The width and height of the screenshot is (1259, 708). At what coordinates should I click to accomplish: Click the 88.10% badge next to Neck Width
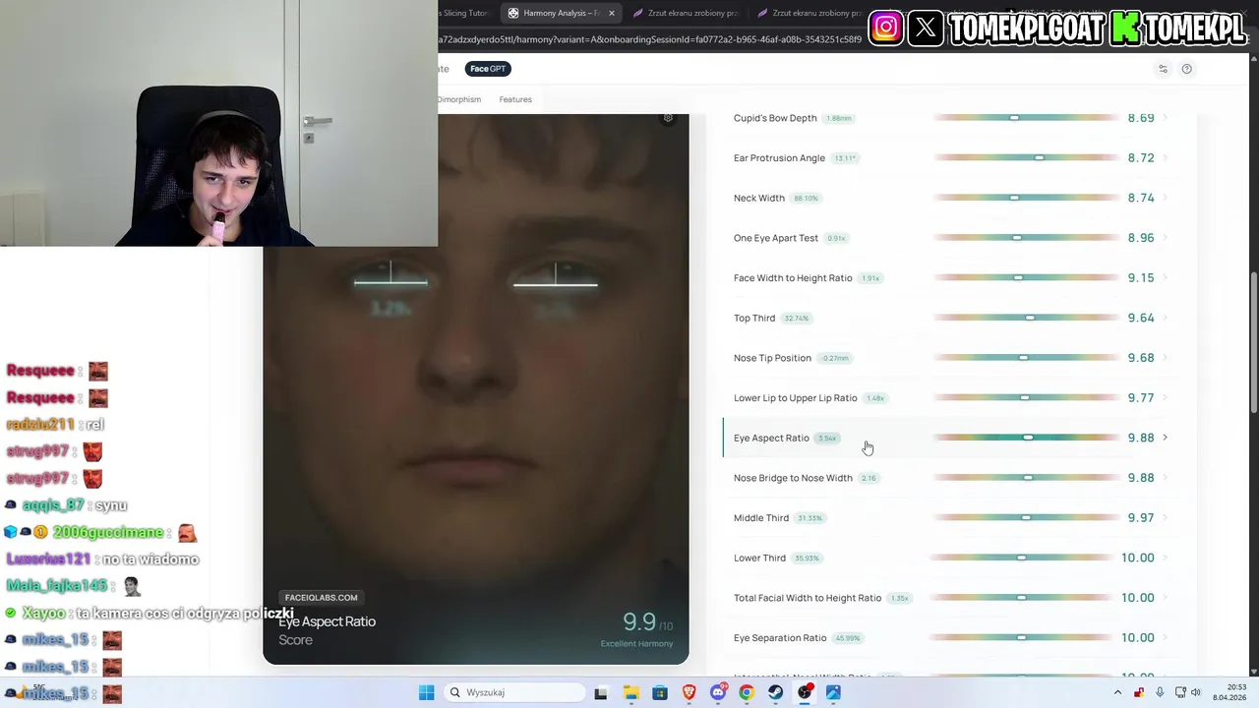pyautogui.click(x=806, y=199)
